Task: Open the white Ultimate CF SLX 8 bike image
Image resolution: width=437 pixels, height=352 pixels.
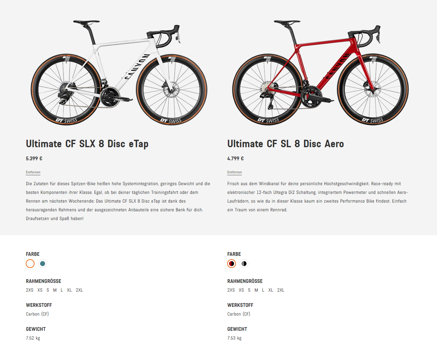Action: point(119,73)
